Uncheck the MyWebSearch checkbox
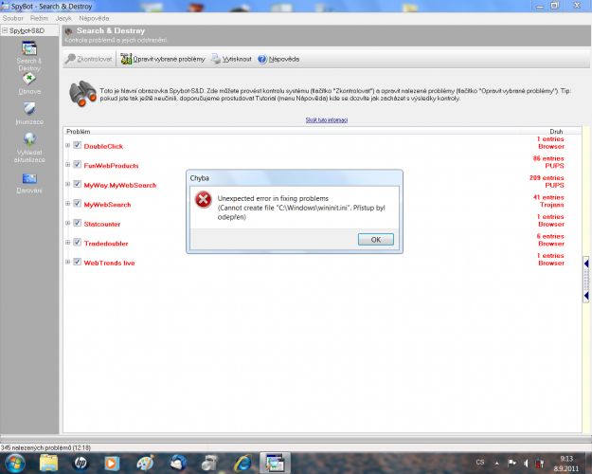 [x=78, y=204]
